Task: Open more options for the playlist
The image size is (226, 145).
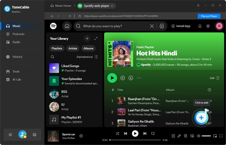Action: tap(139, 78)
